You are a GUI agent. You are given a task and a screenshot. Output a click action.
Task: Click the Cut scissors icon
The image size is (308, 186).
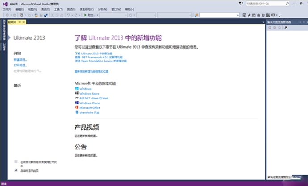(52, 15)
